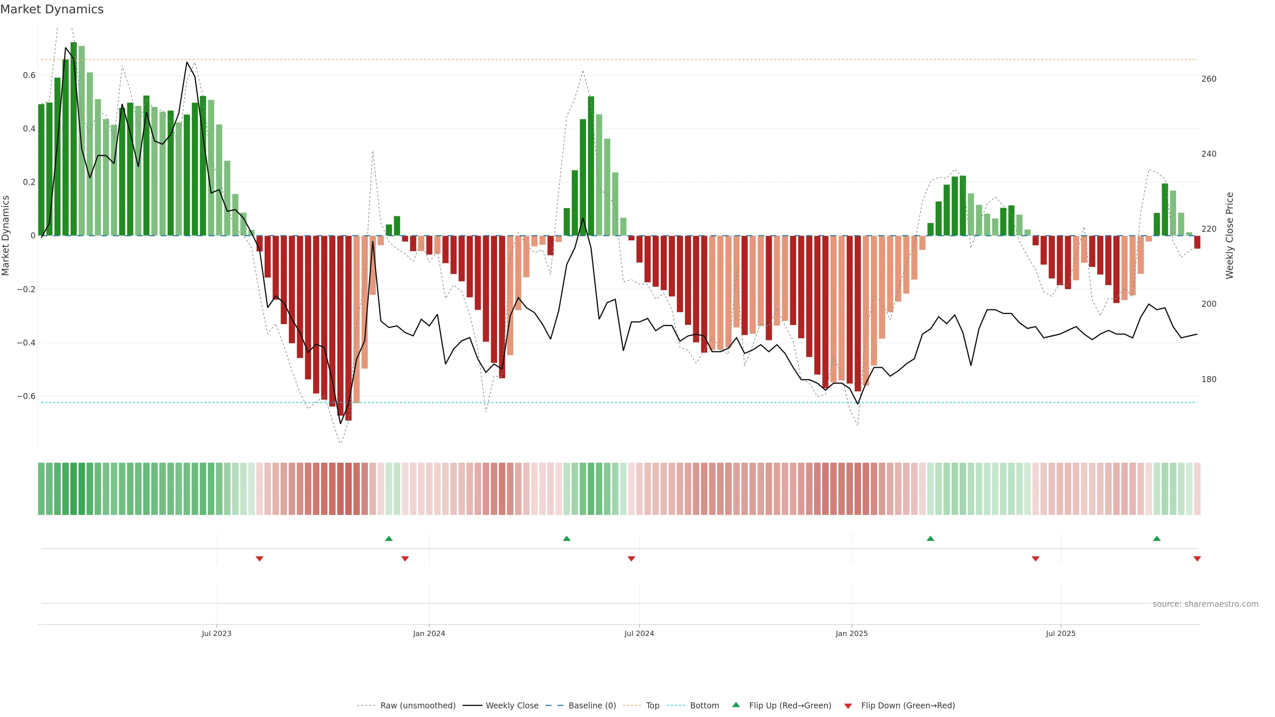Click the flip-up triangle after Jan 2025
This screenshot has width=1275, height=717.
(x=930, y=538)
